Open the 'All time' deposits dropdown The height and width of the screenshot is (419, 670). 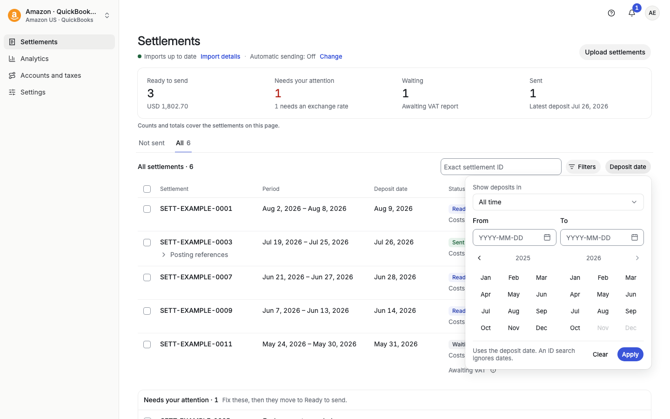coord(558,202)
